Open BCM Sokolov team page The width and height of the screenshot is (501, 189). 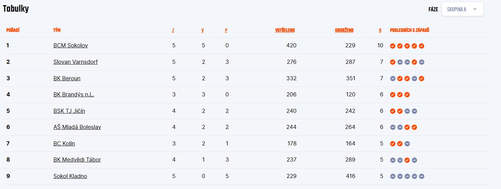tap(71, 45)
